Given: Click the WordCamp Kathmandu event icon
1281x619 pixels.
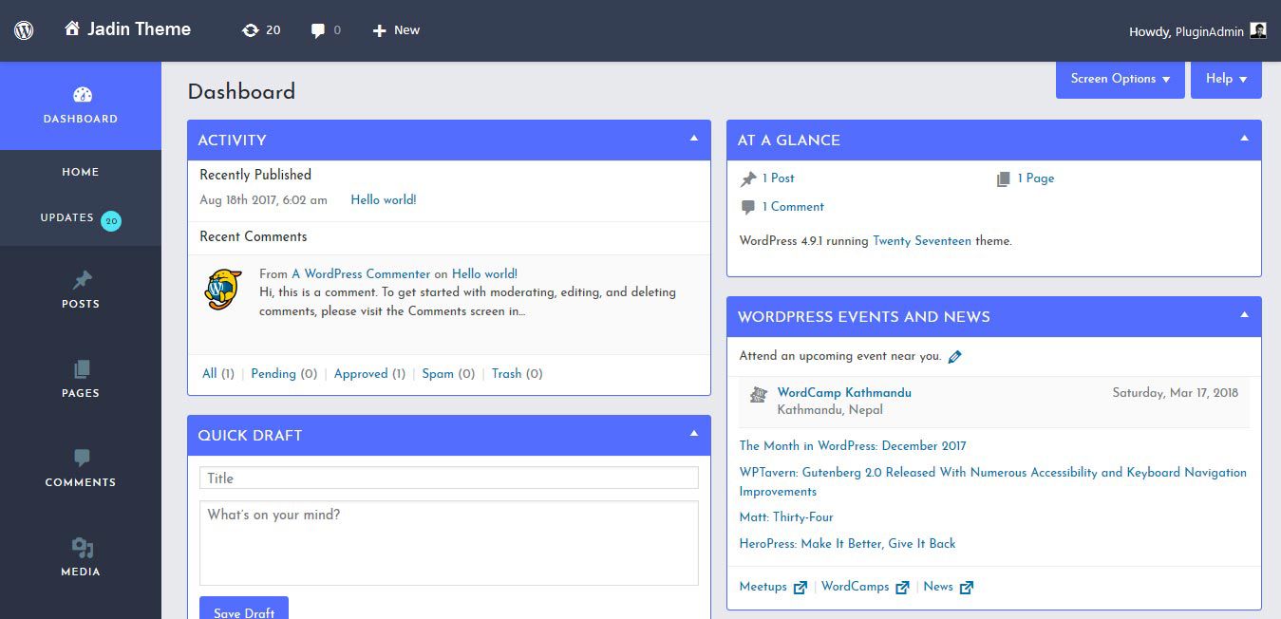Looking at the screenshot, I should click(x=758, y=394).
